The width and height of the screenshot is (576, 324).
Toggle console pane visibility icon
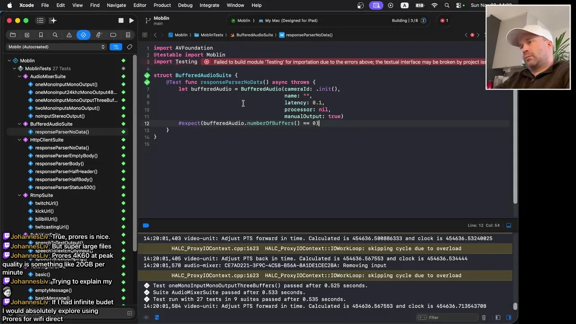click(x=508, y=317)
